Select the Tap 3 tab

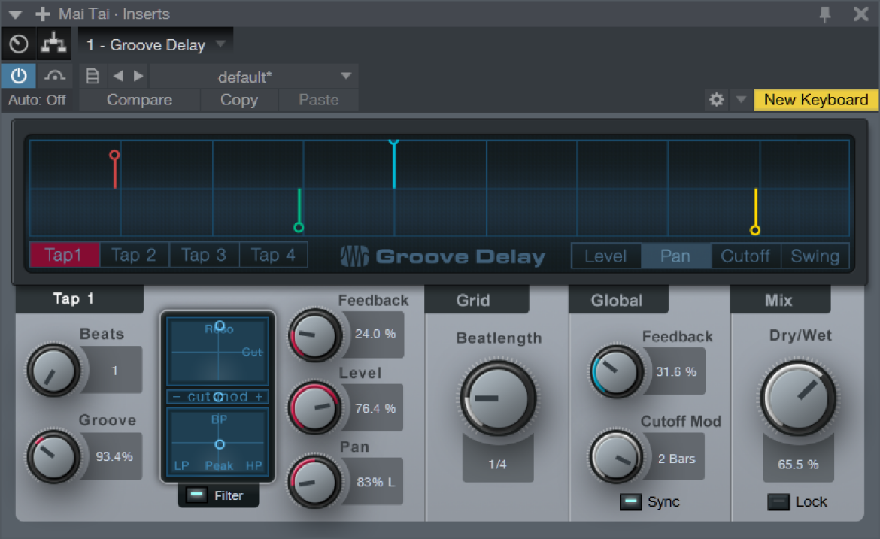(204, 255)
